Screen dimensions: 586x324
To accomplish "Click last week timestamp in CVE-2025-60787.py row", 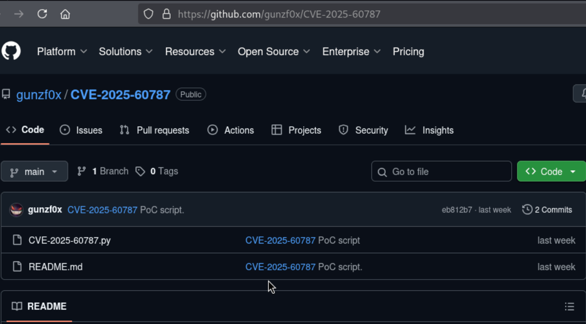I will pyautogui.click(x=556, y=241).
